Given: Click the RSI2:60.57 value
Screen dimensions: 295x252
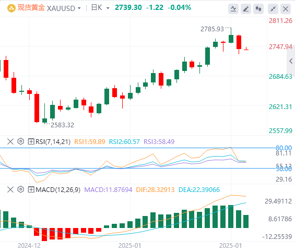Looking at the screenshot, I should click(124, 141).
